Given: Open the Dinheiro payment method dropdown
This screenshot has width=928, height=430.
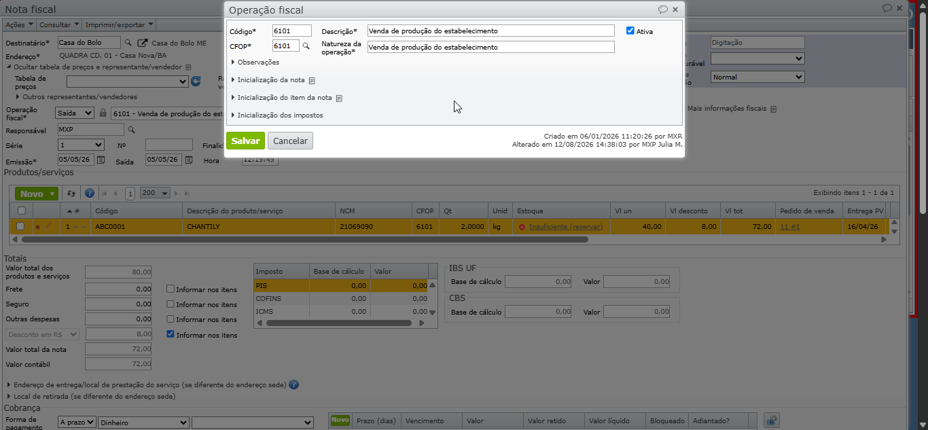Looking at the screenshot, I should pos(143,423).
